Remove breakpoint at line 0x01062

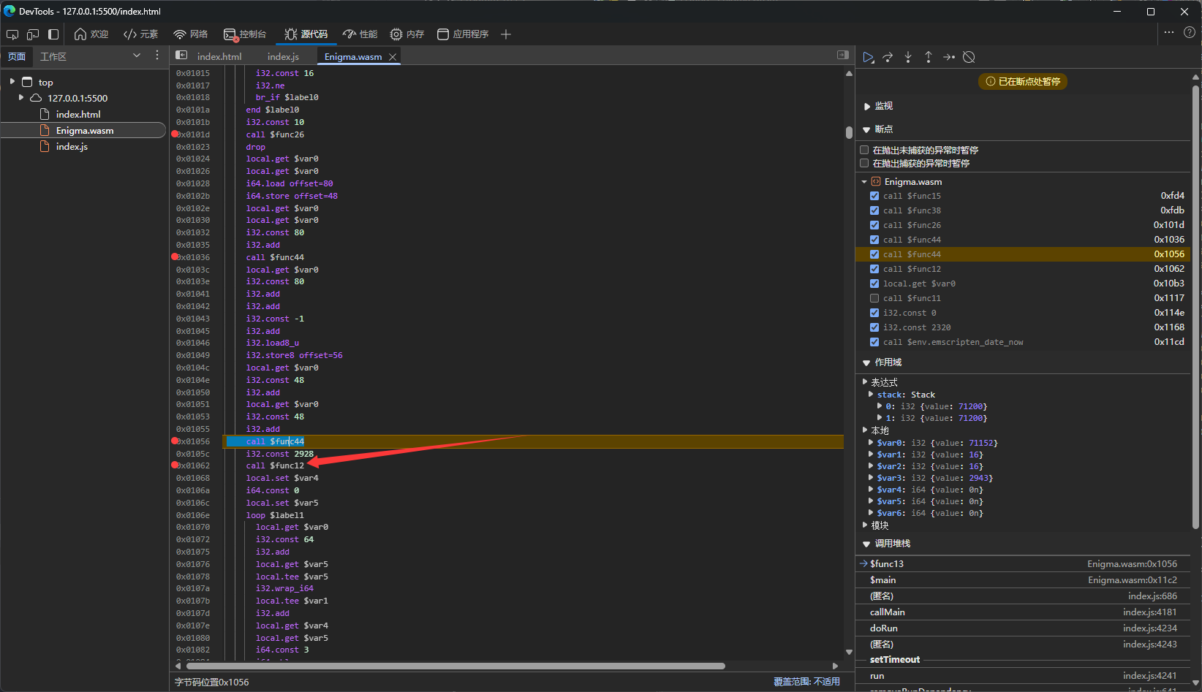(175, 465)
